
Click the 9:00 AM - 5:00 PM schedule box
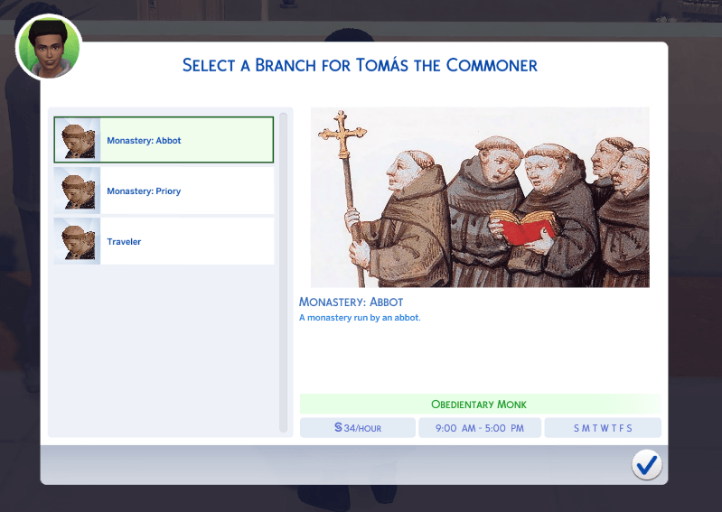click(x=480, y=428)
